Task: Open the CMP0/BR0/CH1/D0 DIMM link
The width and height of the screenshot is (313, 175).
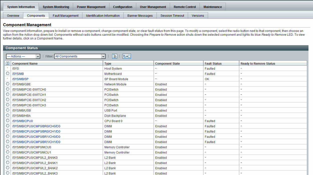Action: click(x=36, y=132)
